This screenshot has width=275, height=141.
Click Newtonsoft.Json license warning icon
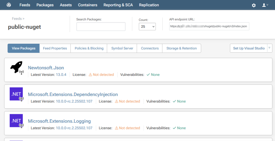coord(90,75)
